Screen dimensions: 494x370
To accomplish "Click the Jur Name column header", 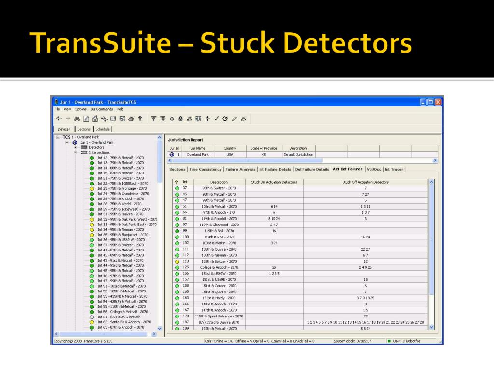I will pyautogui.click(x=197, y=148).
